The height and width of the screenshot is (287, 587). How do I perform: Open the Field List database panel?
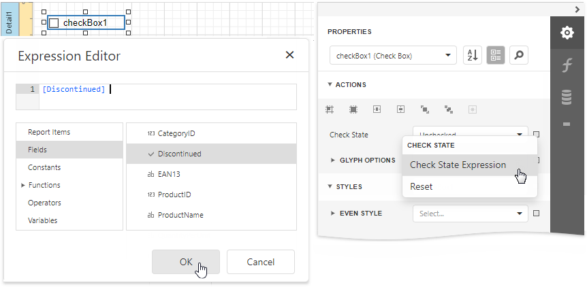[567, 97]
